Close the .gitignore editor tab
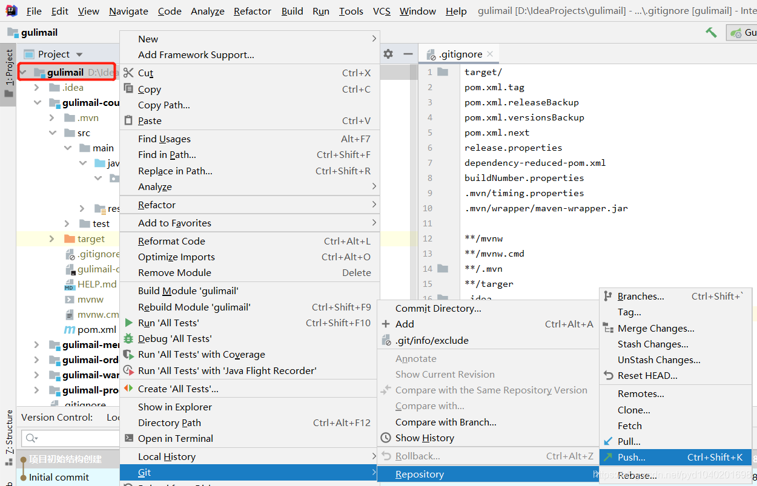The width and height of the screenshot is (757, 486). click(490, 54)
